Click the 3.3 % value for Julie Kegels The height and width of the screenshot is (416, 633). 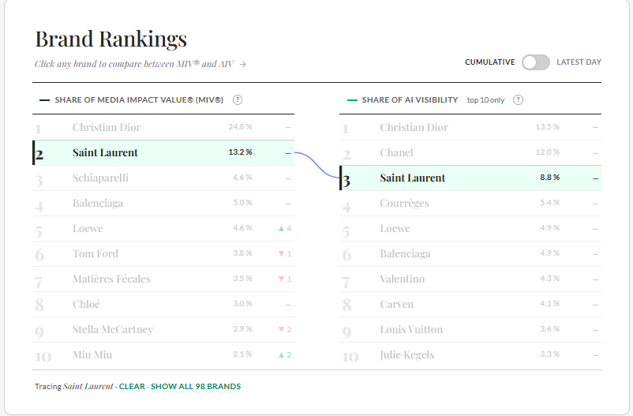550,354
